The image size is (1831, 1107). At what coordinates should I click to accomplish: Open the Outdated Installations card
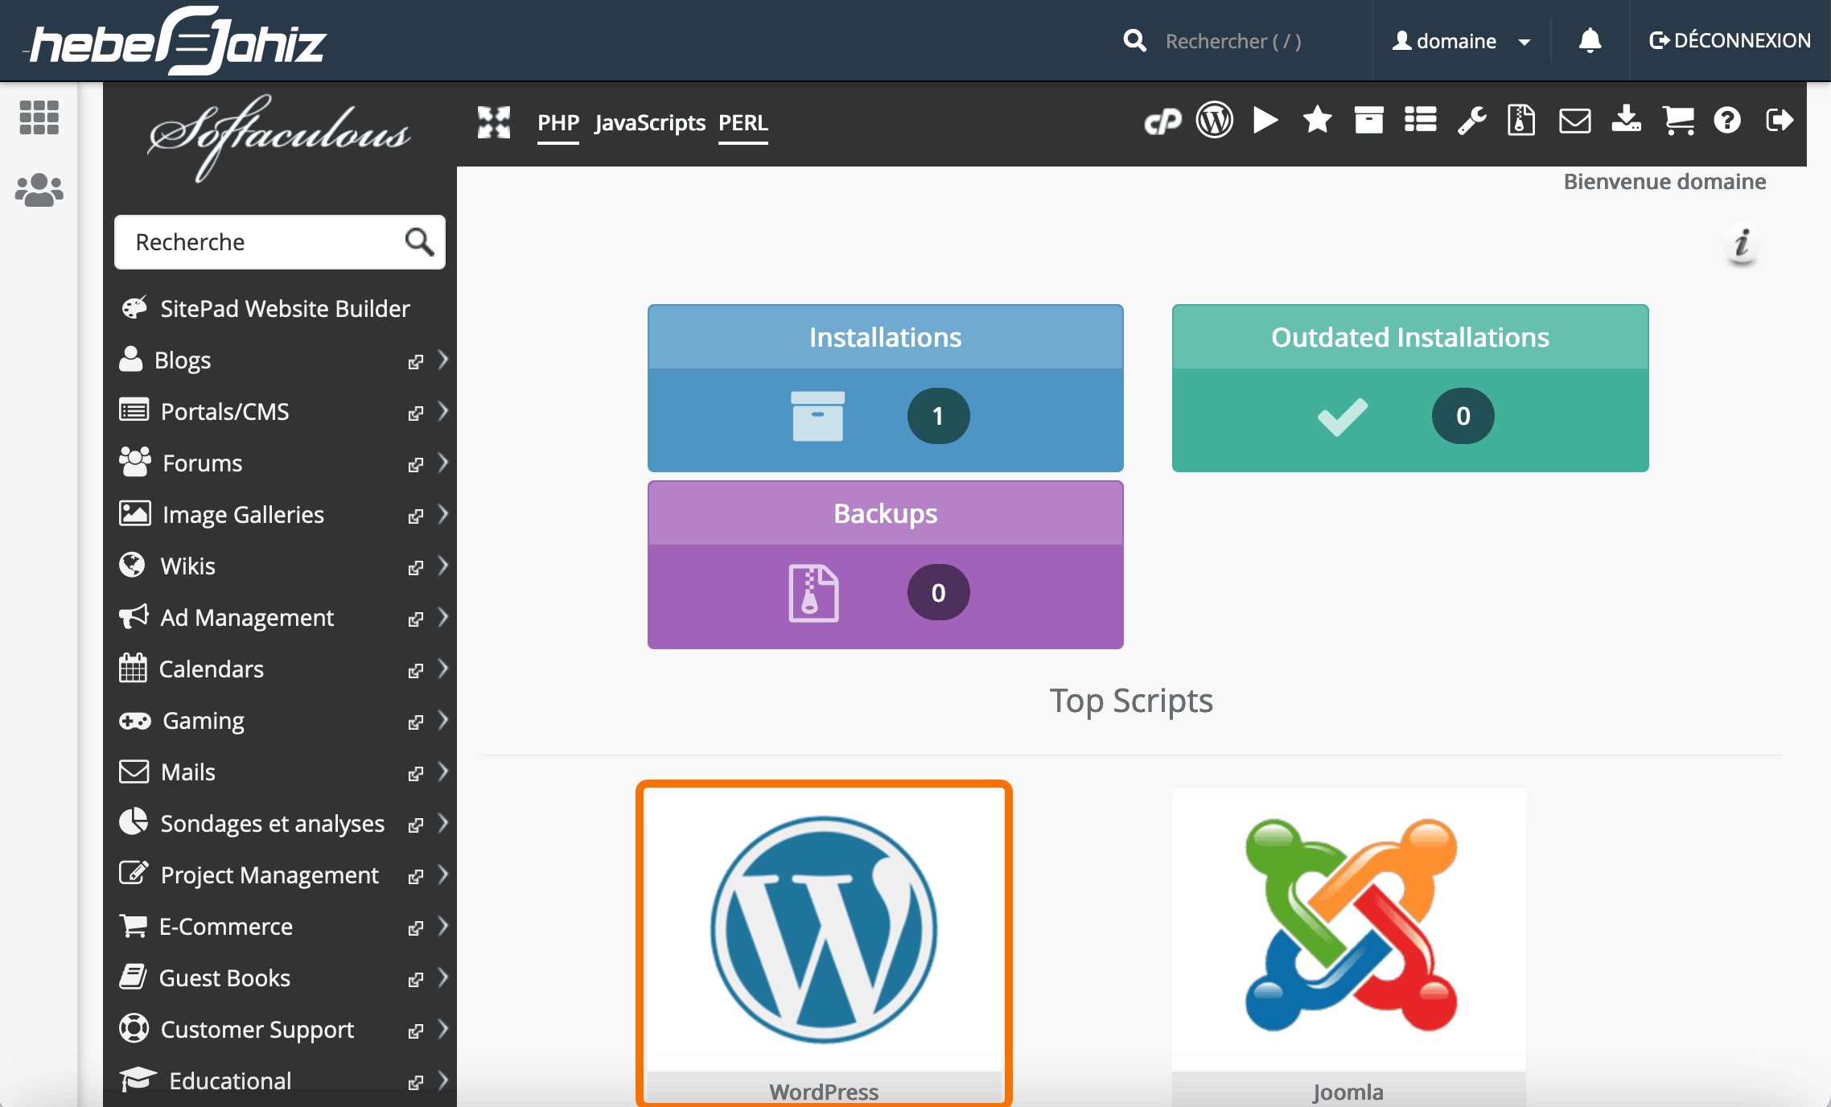click(1410, 388)
